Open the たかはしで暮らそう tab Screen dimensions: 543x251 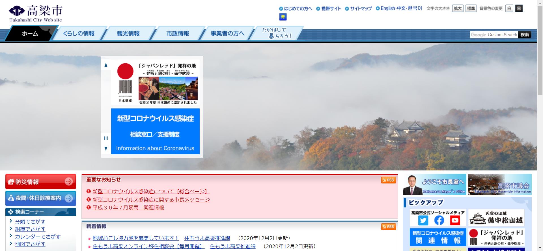pos(276,33)
